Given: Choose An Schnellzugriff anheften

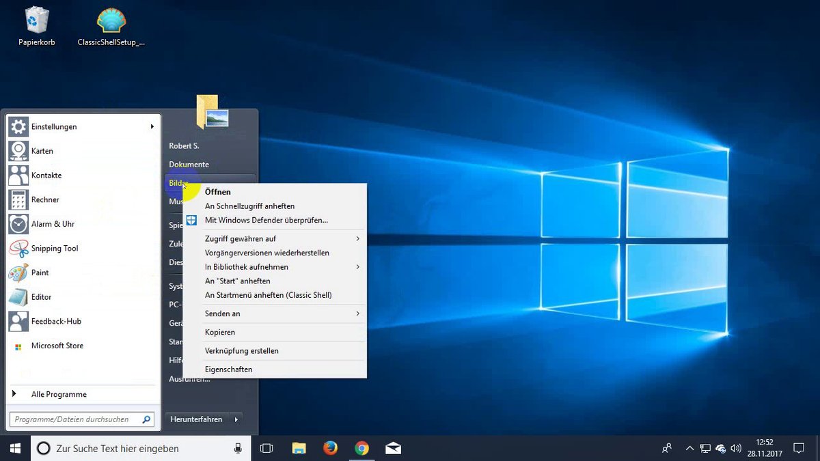Looking at the screenshot, I should click(x=249, y=206).
